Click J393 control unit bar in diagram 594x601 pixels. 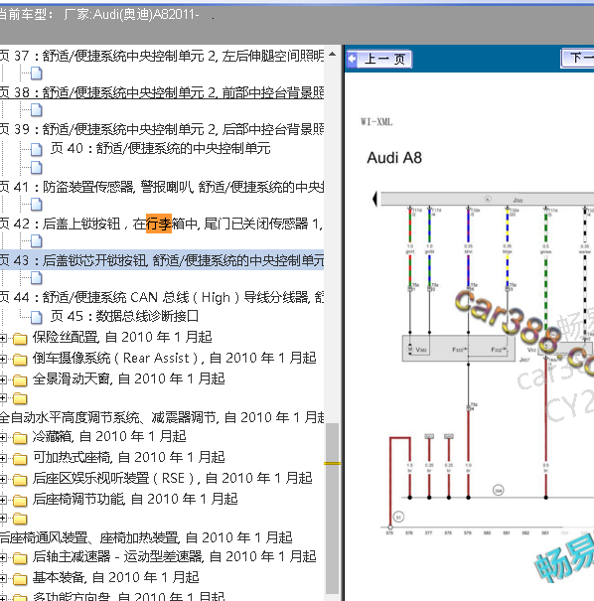point(487,200)
